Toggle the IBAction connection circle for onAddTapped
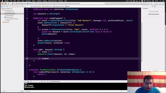Screen dimensions: 166x93 click(27, 18)
